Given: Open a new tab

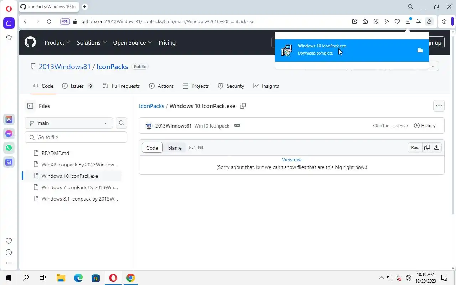Looking at the screenshot, I should pyautogui.click(x=85, y=7).
